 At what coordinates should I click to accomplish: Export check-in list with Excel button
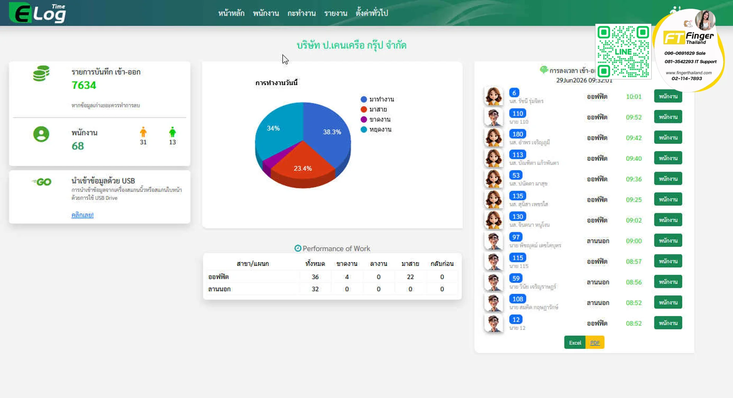(575, 343)
